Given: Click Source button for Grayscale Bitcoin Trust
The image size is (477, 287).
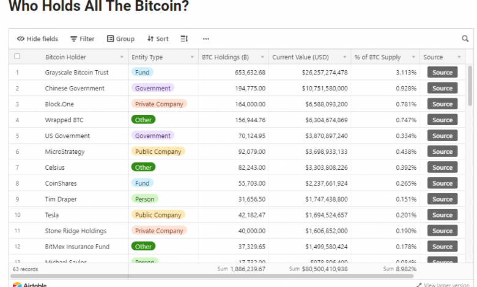Looking at the screenshot, I should coord(442,72).
